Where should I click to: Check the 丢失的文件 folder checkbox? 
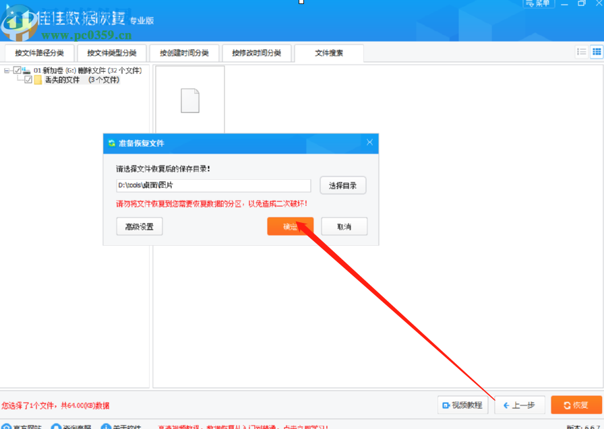[28, 79]
